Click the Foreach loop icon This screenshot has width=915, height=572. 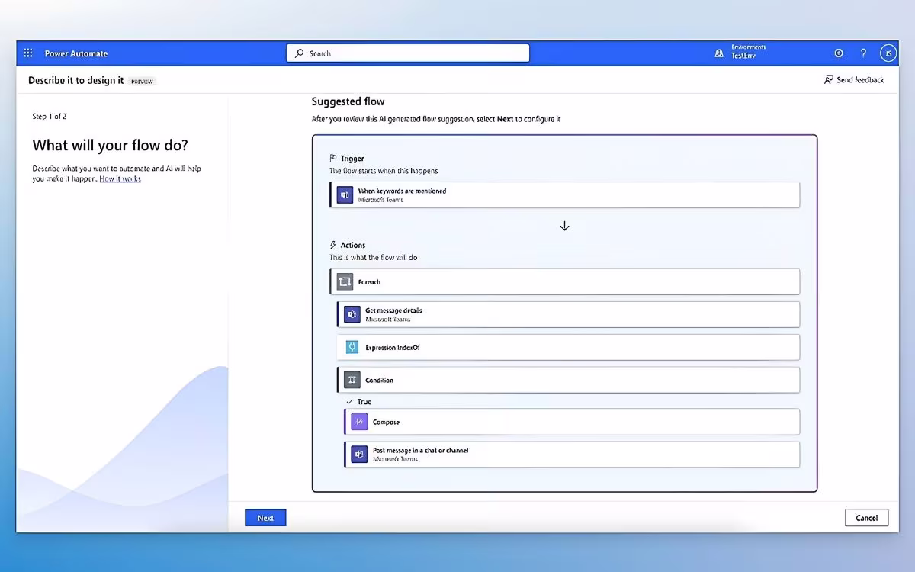click(345, 282)
